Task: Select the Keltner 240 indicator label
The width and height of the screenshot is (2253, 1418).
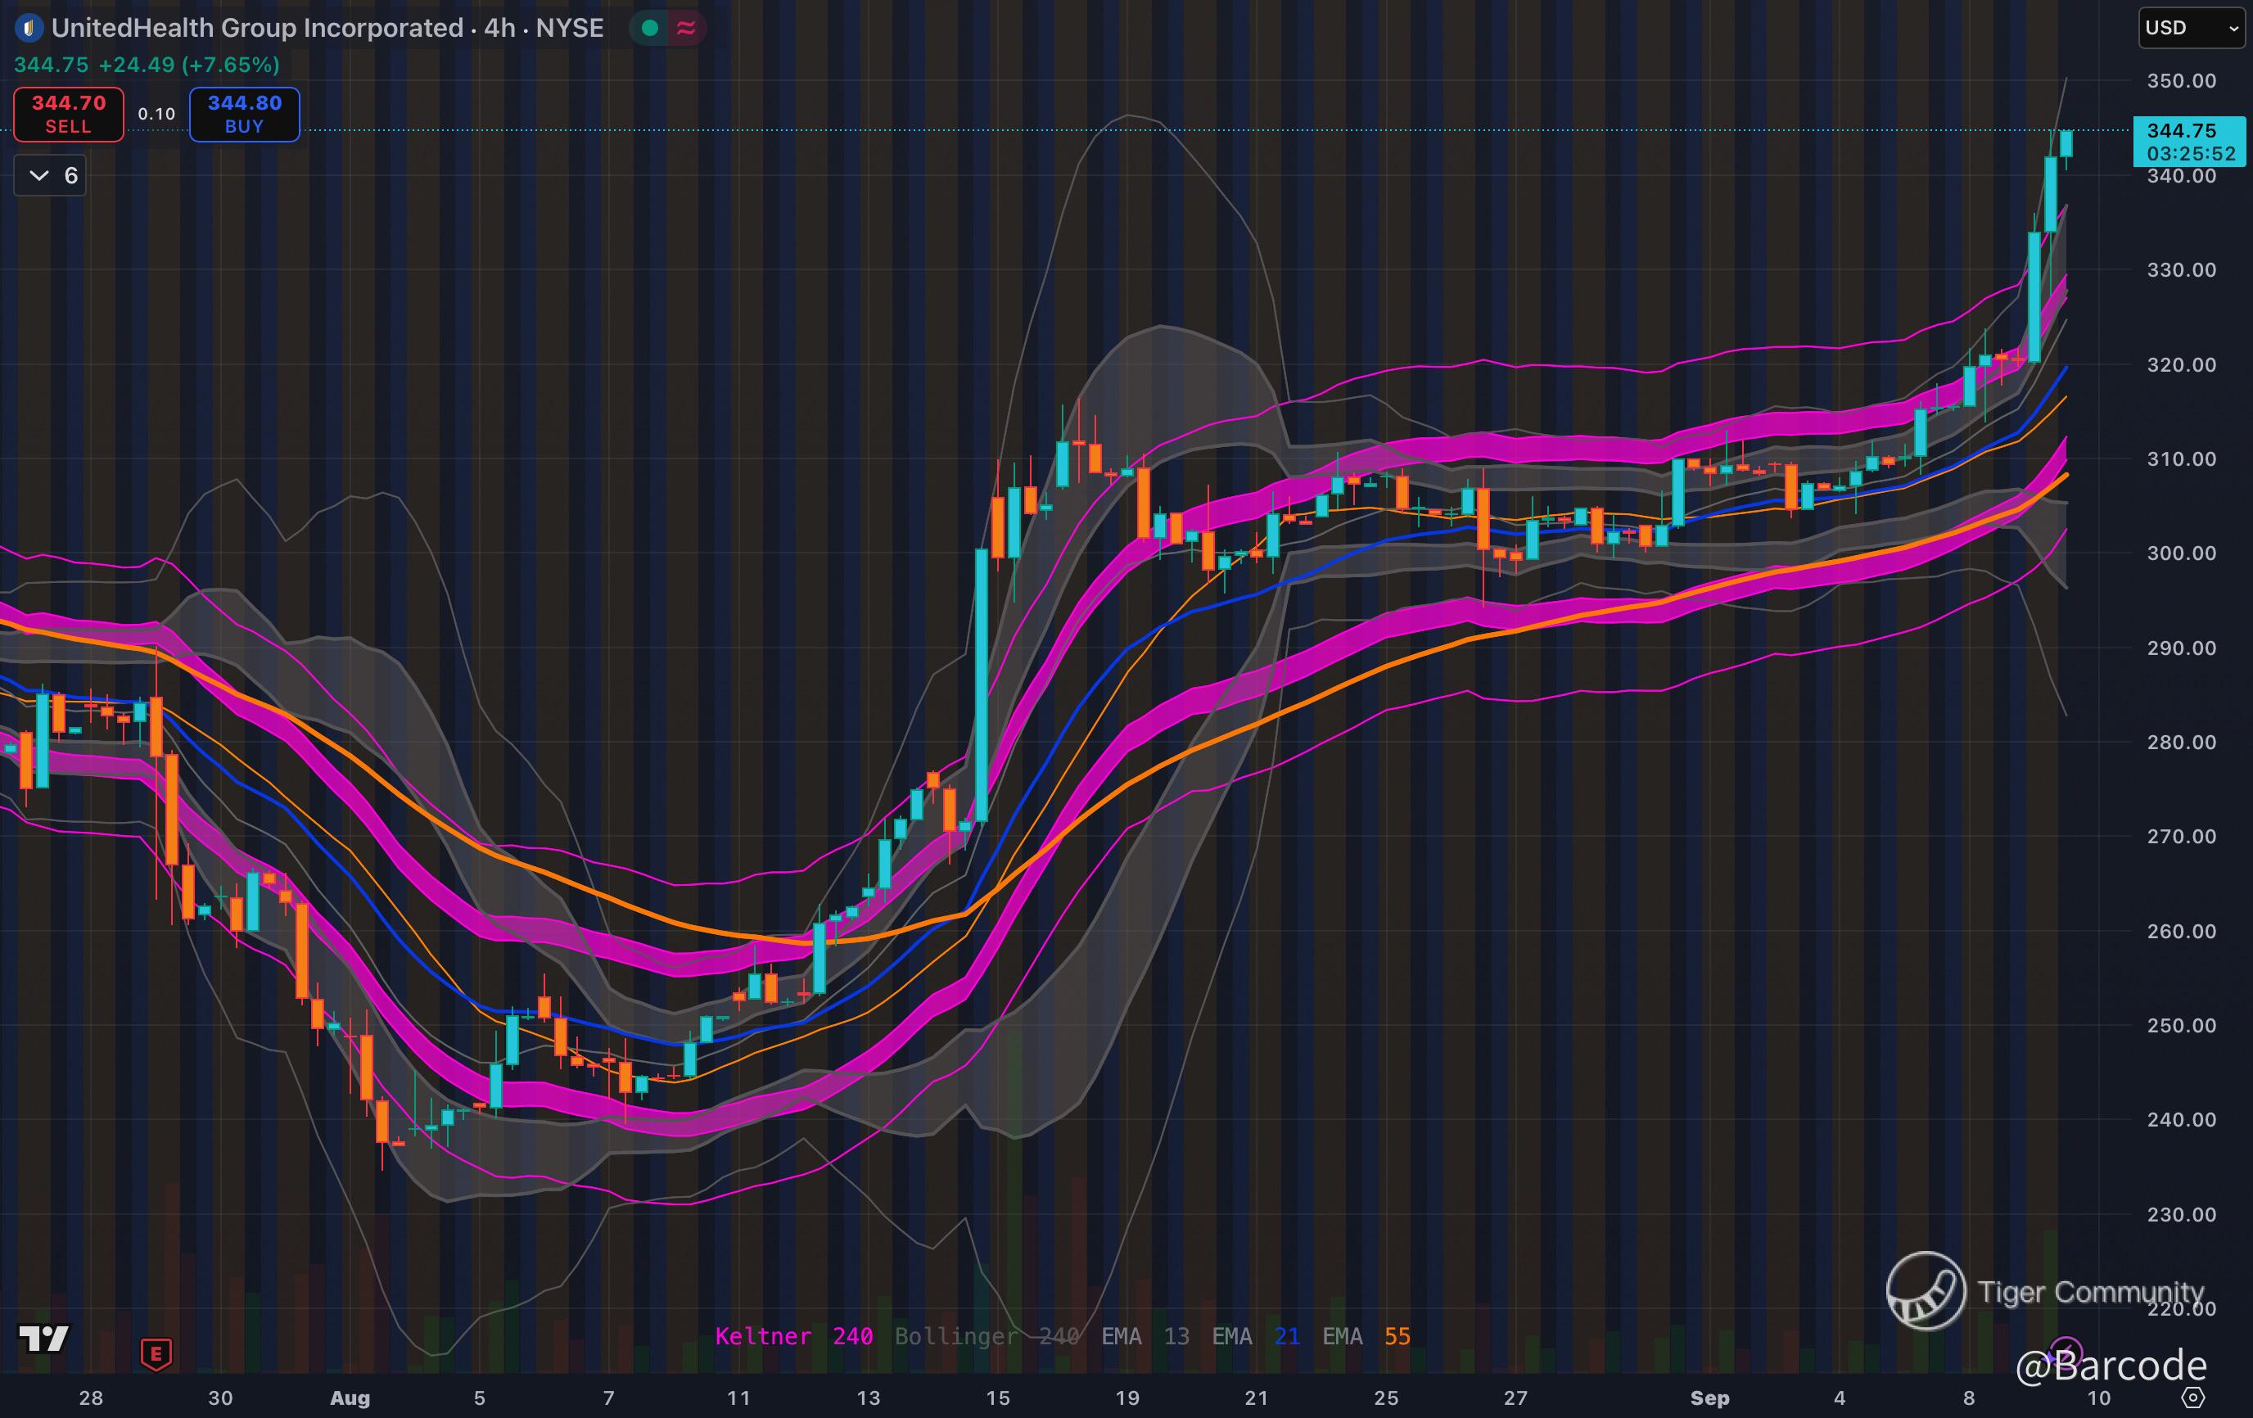Action: (793, 1335)
